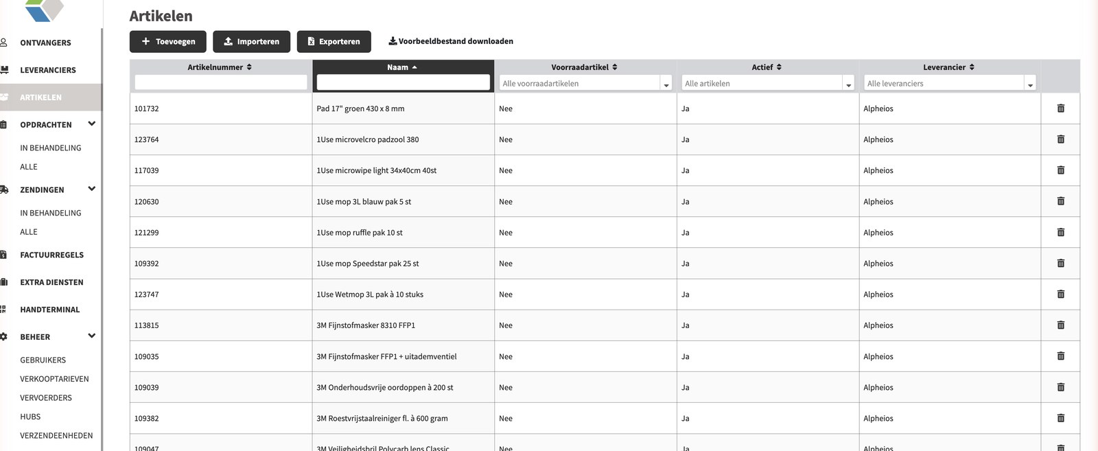Open the Alle artikelen filter dropdown
1098x451 pixels.
[x=768, y=83]
